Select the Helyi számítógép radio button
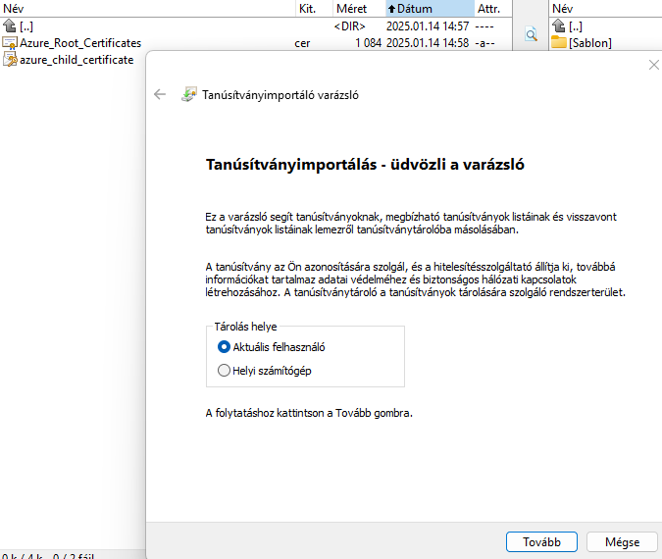Image resolution: width=662 pixels, height=559 pixels. pos(224,371)
